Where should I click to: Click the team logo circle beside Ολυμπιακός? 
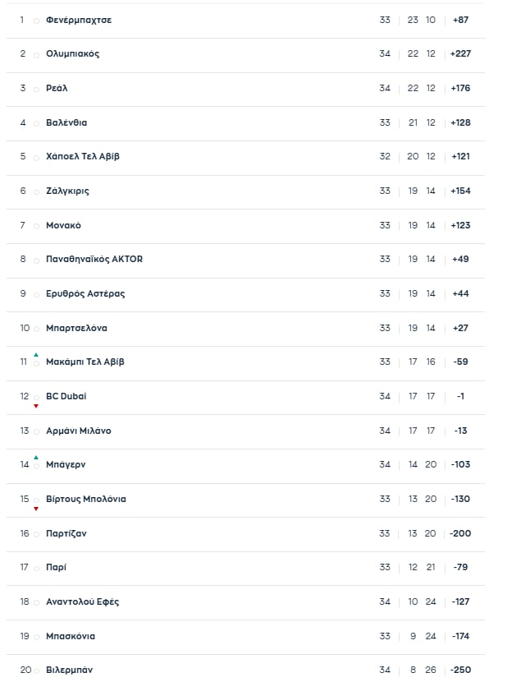click(x=36, y=55)
